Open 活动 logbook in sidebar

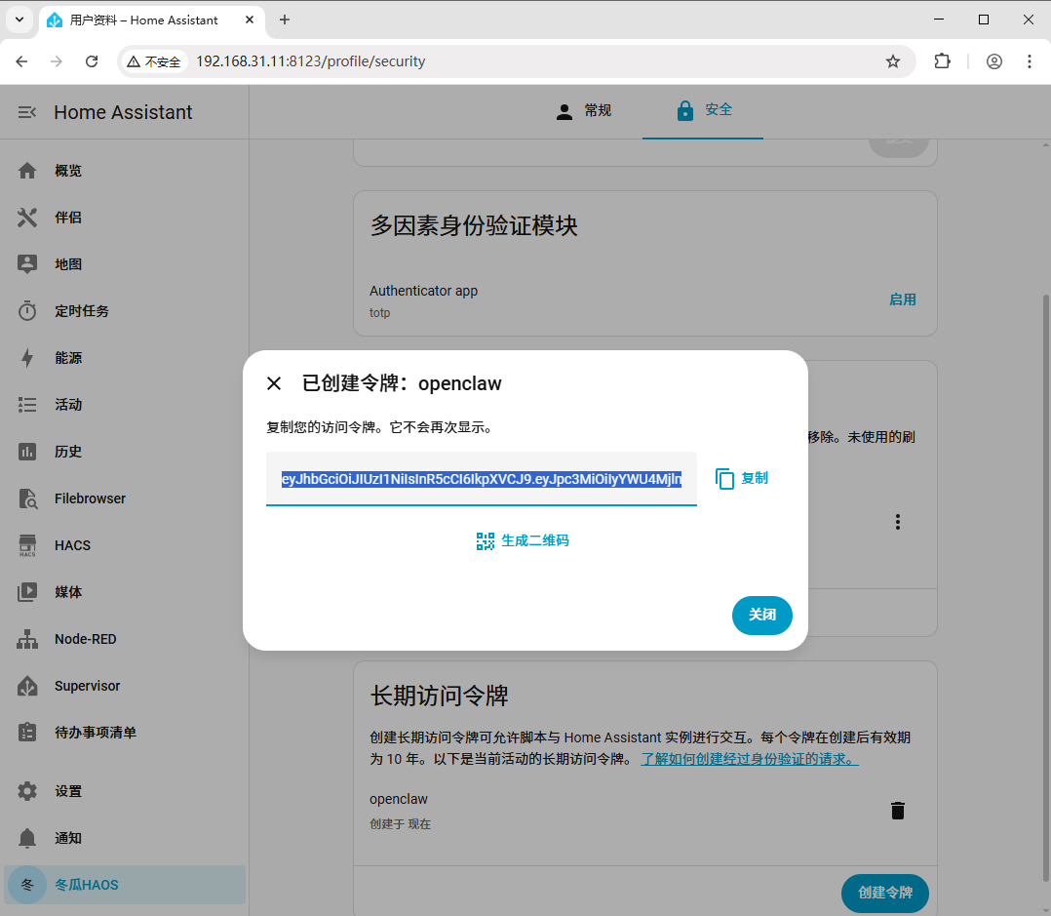125,405
